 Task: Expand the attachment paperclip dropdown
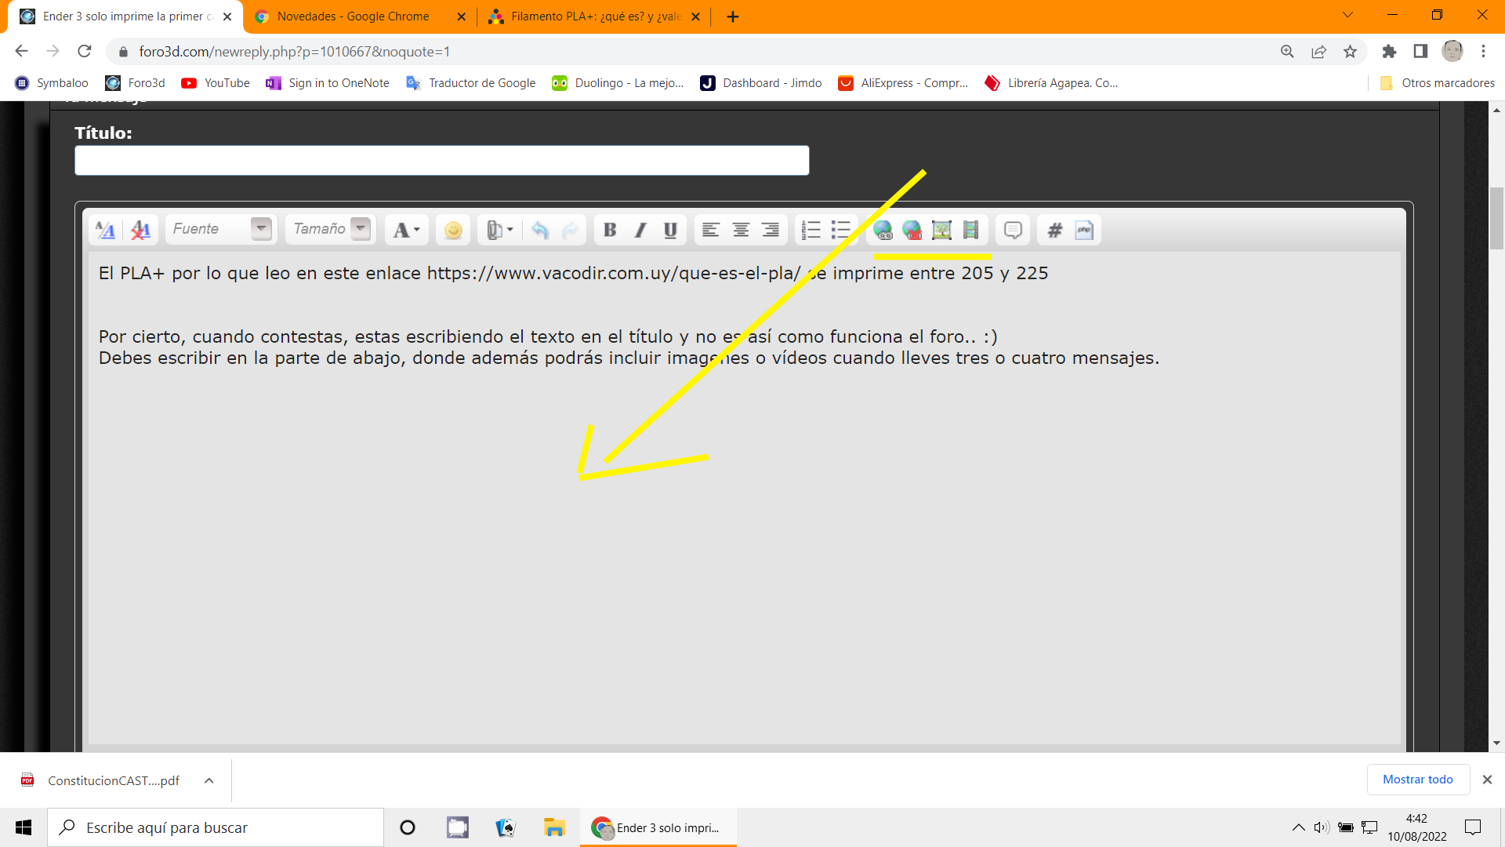click(510, 230)
